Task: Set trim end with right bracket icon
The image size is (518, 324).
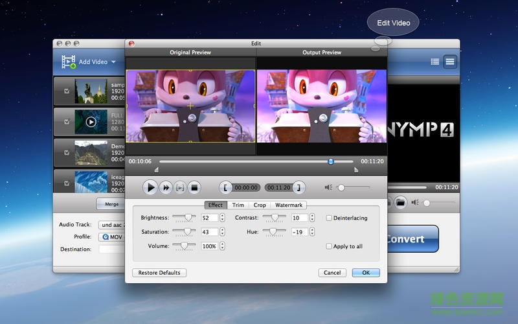Action: tap(298, 187)
